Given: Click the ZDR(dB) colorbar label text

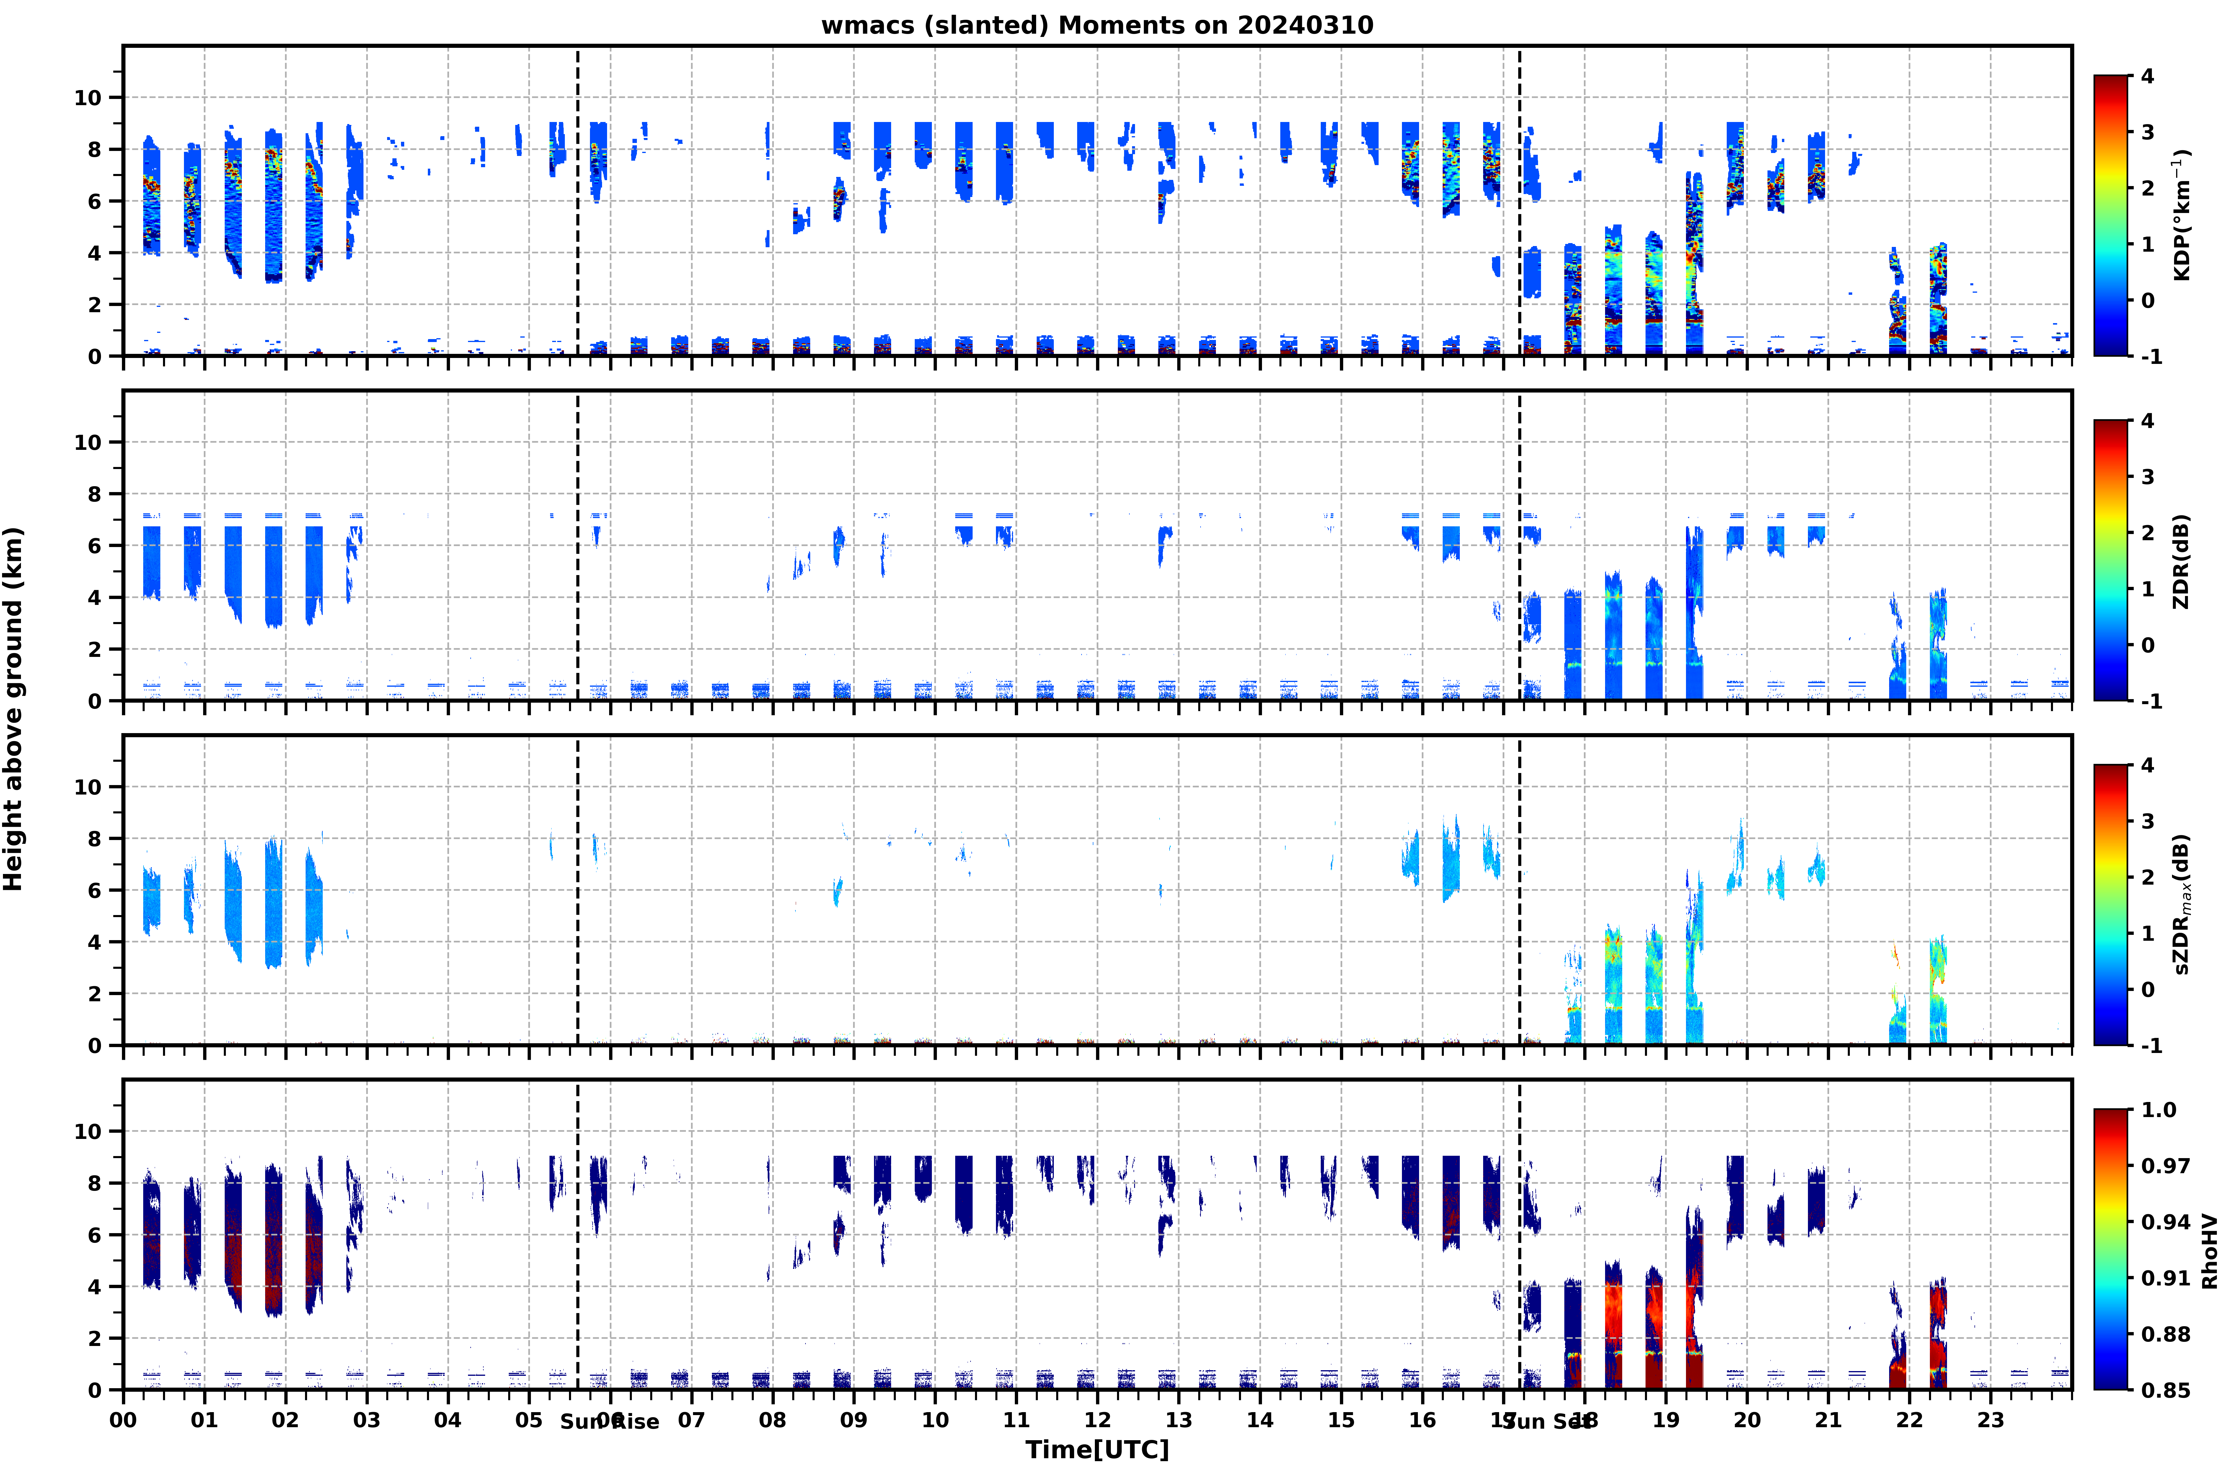Looking at the screenshot, I should [x=2181, y=561].
